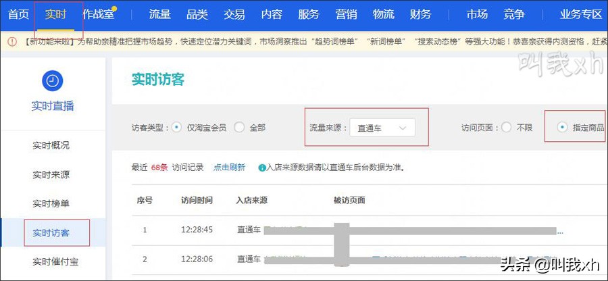Open the 竞争 tab

514,15
